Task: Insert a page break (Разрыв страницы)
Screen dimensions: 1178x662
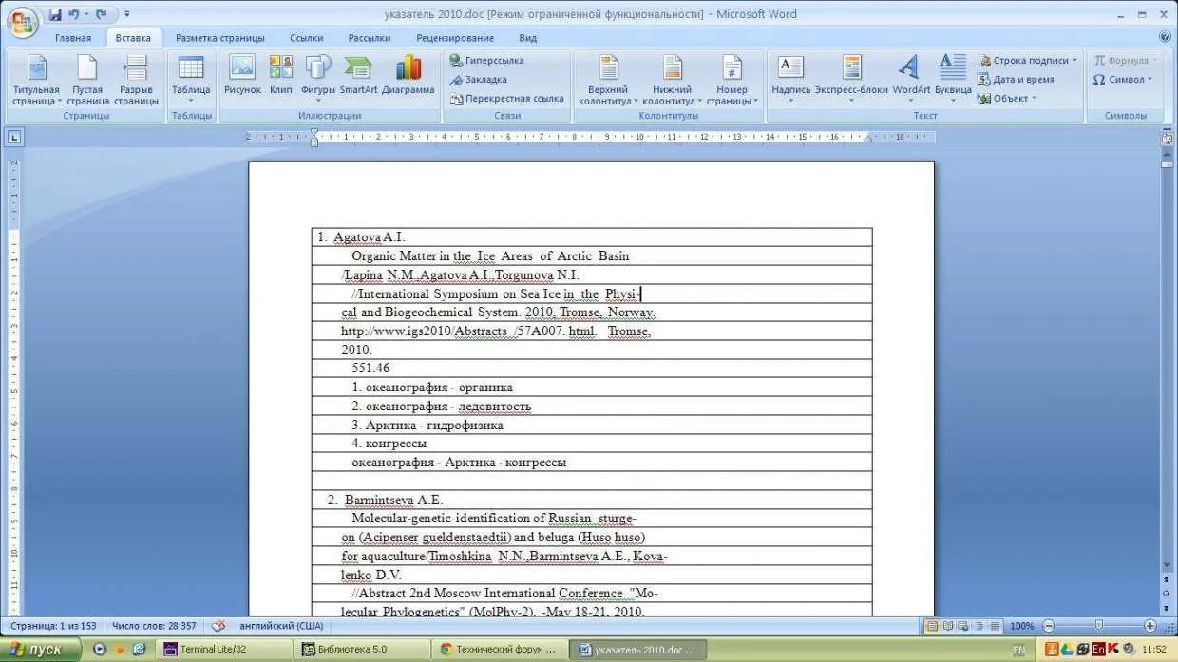Action: pyautogui.click(x=137, y=80)
